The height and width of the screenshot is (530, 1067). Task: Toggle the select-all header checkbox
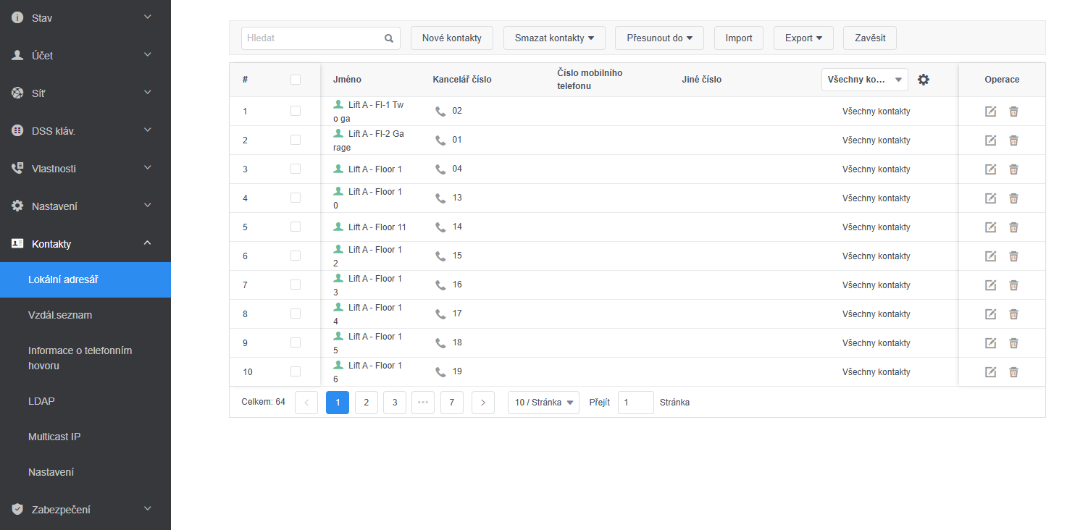[x=296, y=80]
